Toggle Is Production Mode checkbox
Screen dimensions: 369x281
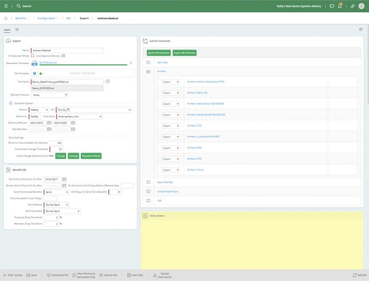click(32, 56)
